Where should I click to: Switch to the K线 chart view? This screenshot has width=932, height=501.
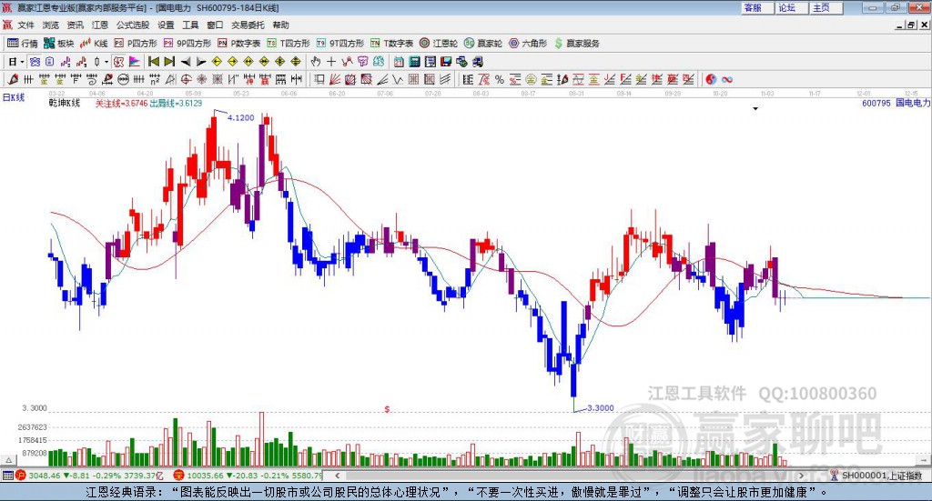94,44
